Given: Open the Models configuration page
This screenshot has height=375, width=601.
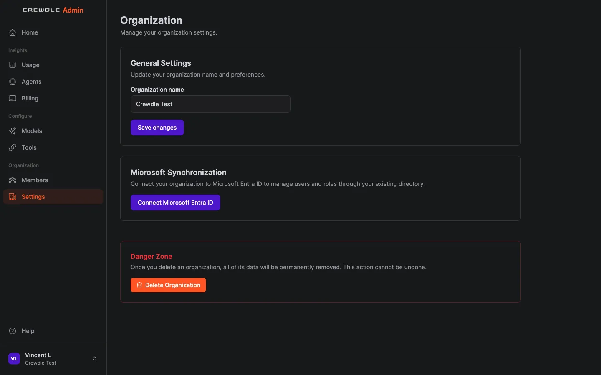Looking at the screenshot, I should coord(53,131).
